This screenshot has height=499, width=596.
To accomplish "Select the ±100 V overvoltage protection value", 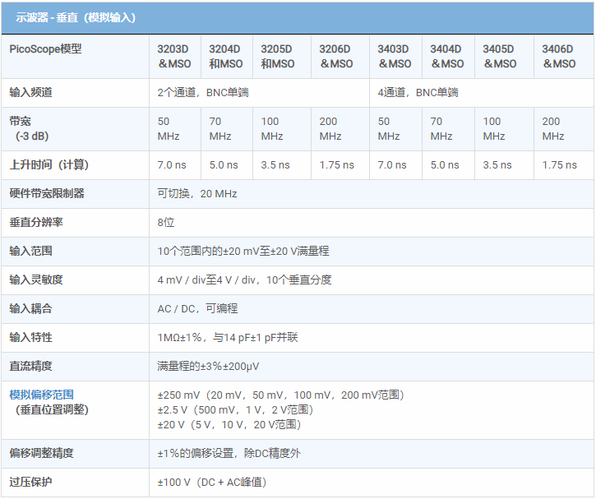I will coord(212,483).
